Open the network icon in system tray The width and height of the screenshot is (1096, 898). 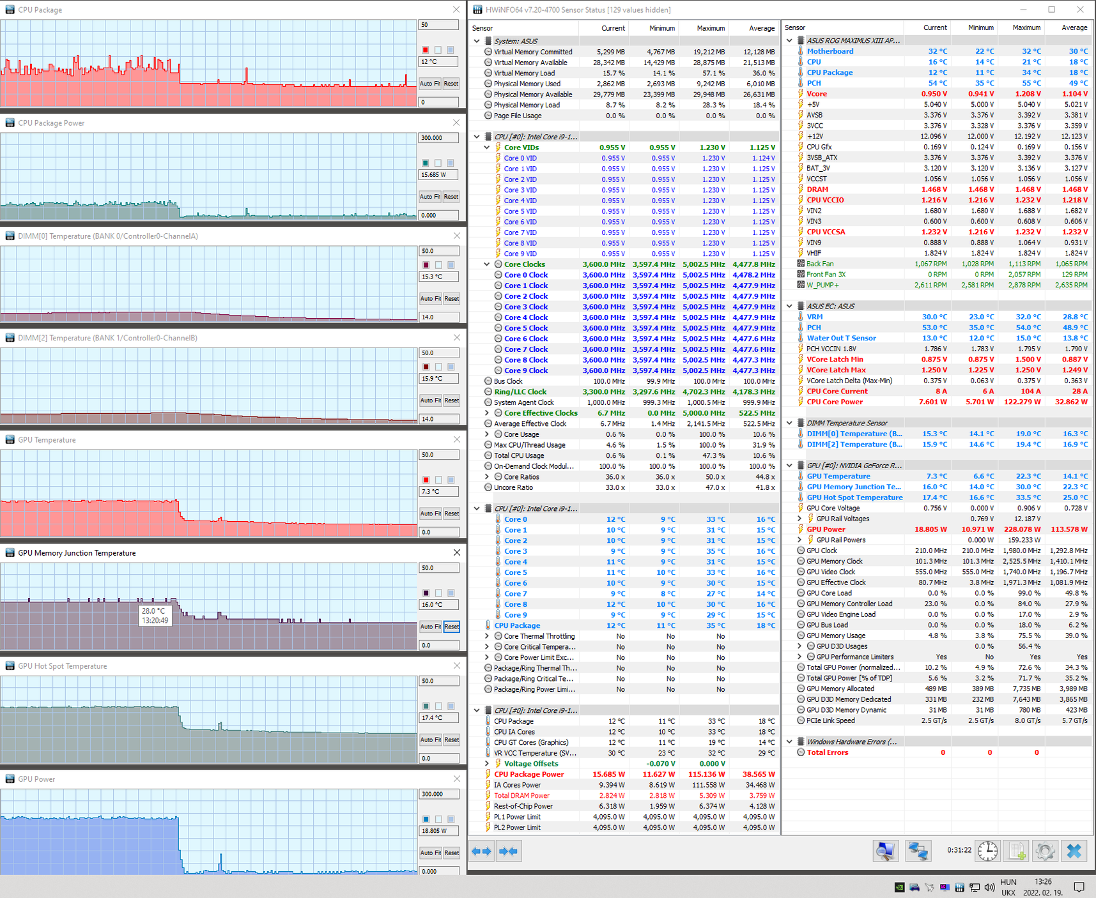pyautogui.click(x=975, y=887)
